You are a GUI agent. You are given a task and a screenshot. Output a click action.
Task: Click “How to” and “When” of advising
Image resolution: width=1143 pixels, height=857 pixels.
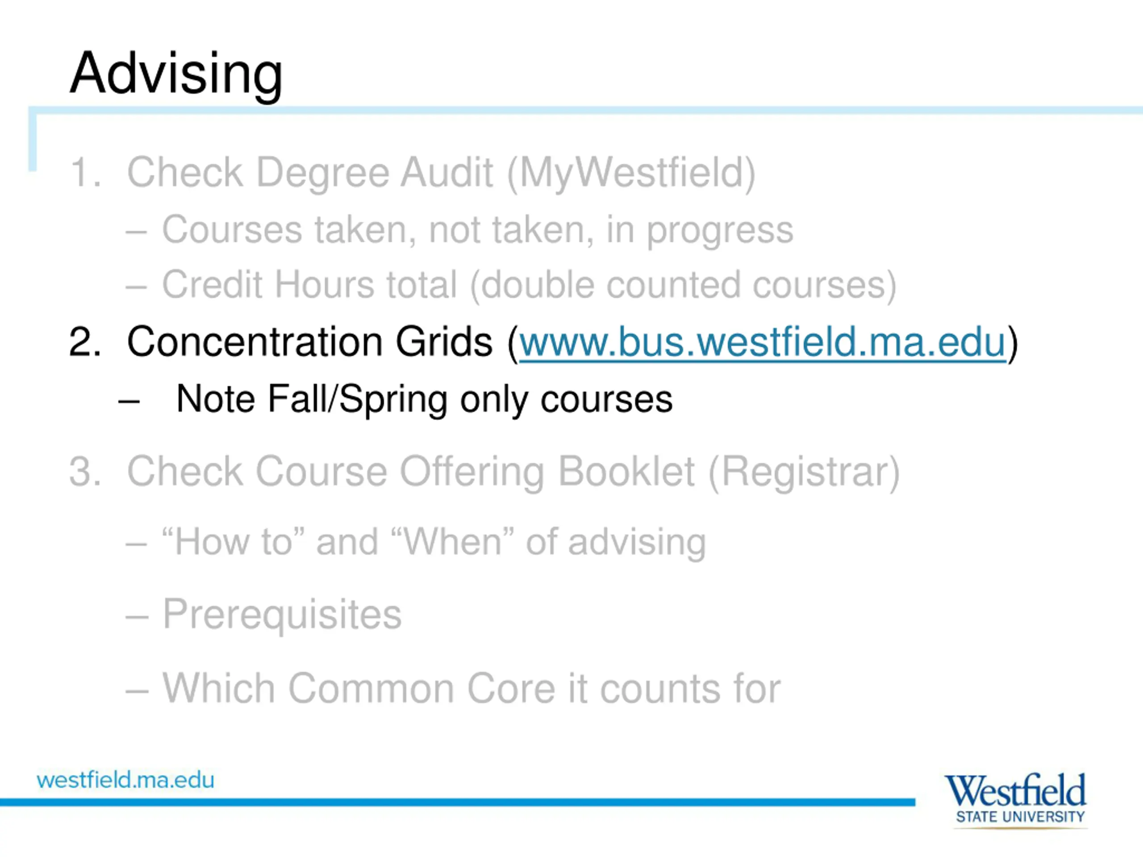tap(434, 542)
